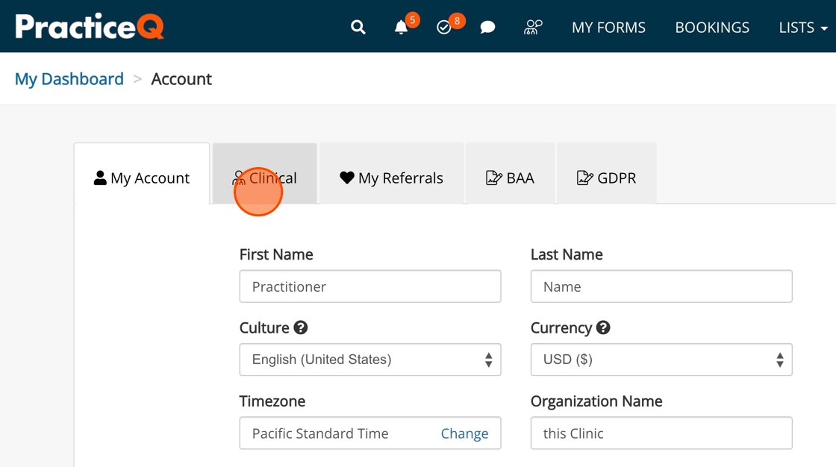Click the PracticeQ logo
This screenshot has height=467, width=836.
(90, 27)
